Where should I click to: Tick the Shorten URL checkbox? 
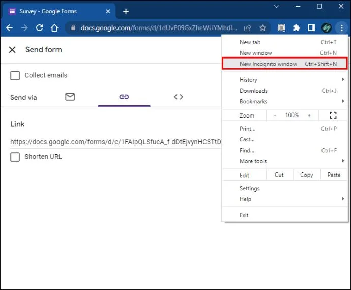pyautogui.click(x=15, y=157)
